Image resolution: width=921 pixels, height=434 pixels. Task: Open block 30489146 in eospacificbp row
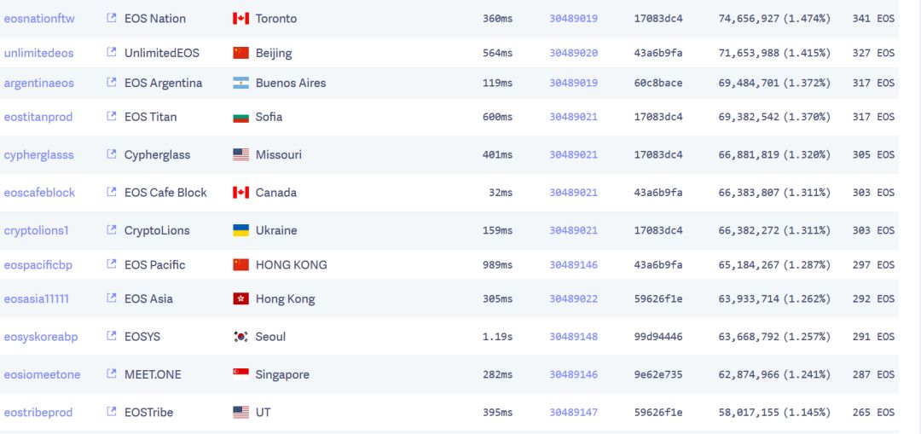coord(573,265)
